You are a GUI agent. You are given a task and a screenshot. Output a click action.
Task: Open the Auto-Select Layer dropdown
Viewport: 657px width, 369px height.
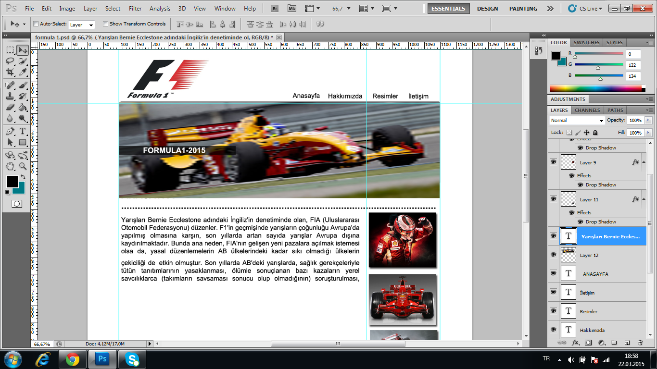(81, 25)
